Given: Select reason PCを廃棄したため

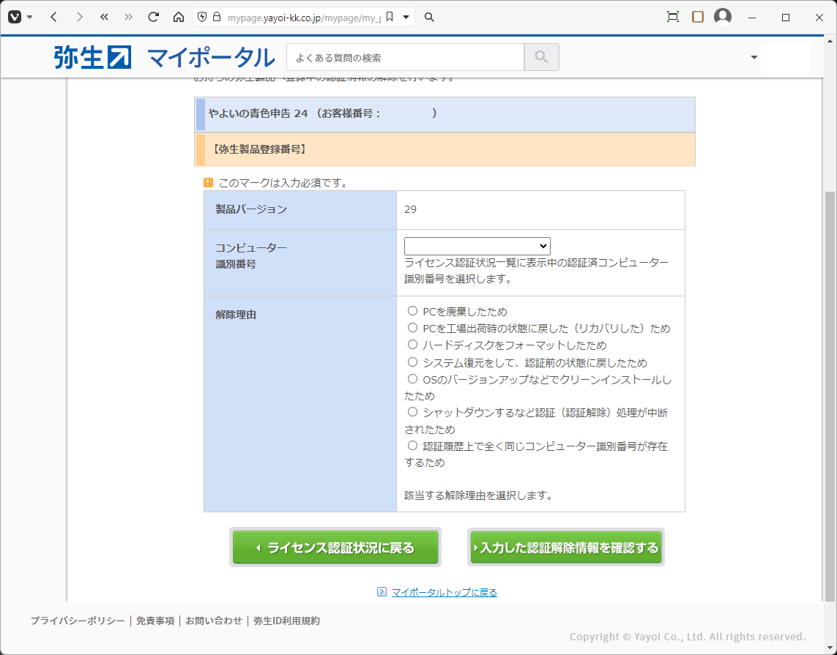Looking at the screenshot, I should coord(412,310).
